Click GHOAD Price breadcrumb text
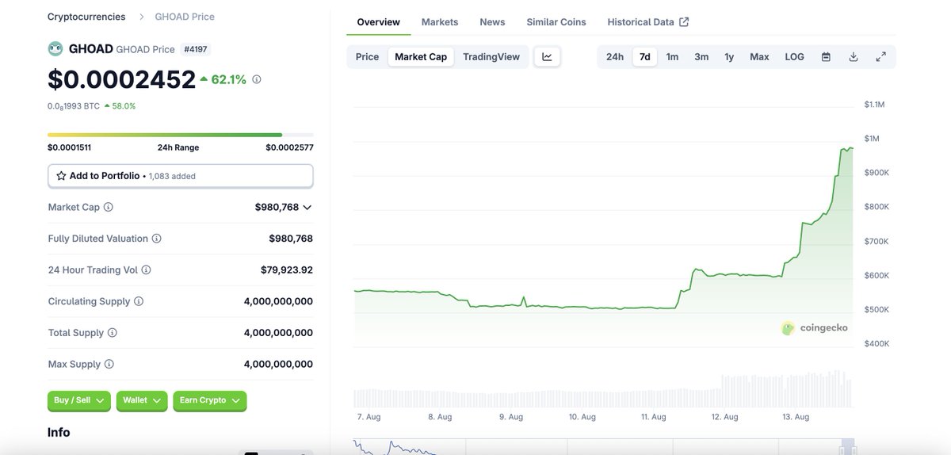The image size is (951, 455). 185,17
